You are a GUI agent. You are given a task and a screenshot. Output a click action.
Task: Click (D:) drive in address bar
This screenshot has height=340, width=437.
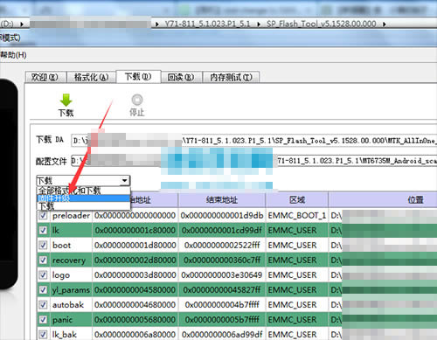(7, 24)
